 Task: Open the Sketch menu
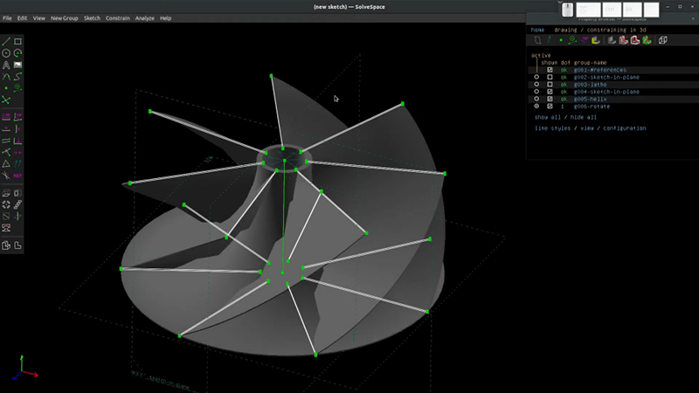pyautogui.click(x=92, y=18)
